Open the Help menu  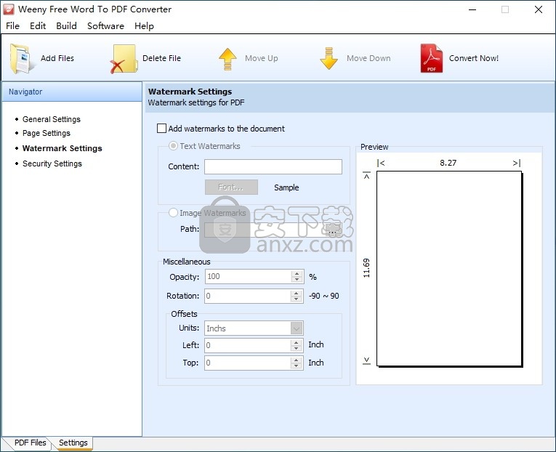144,26
